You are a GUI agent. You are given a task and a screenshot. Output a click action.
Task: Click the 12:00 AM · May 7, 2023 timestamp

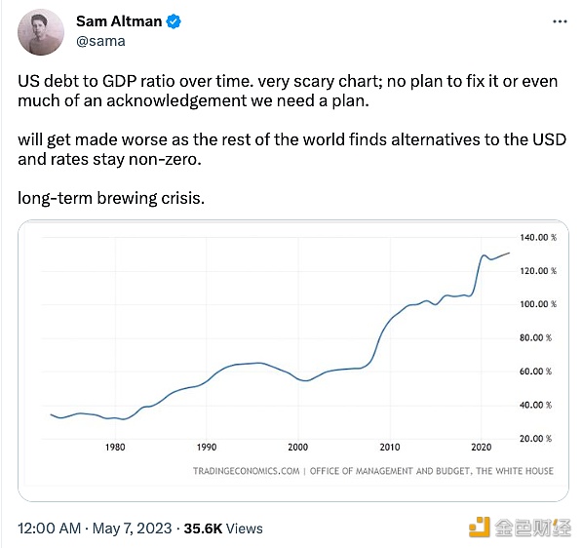click(x=95, y=528)
